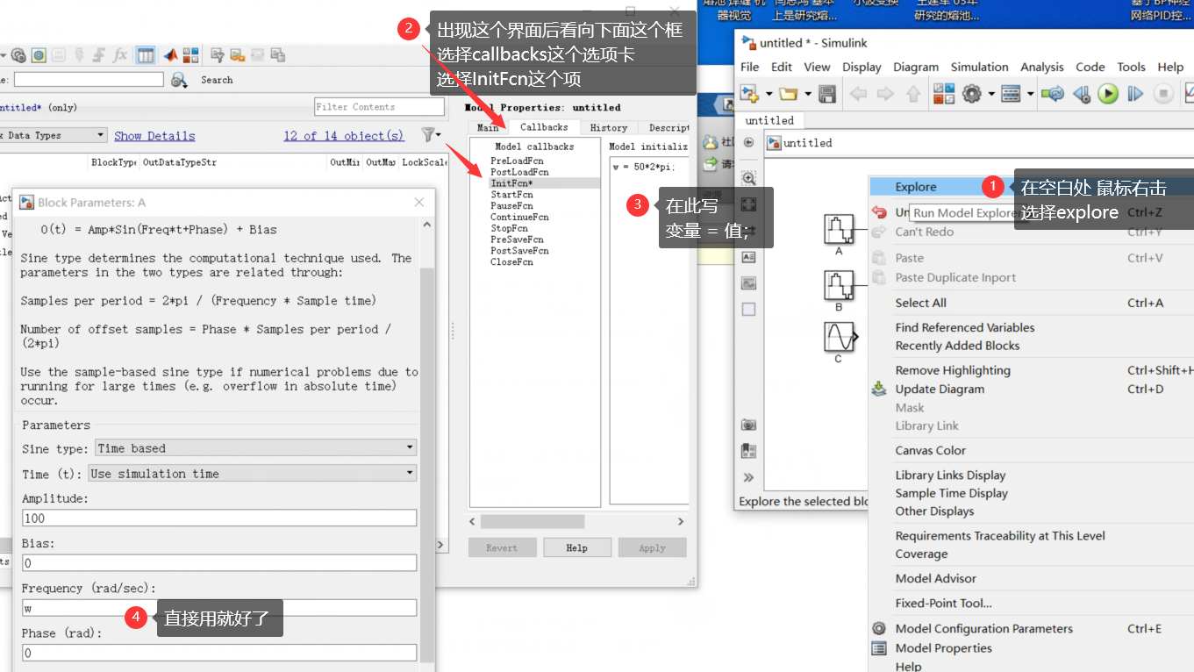This screenshot has width=1194, height=672.
Task: Expand the palette with the double-chevron icon
Action: pos(748,477)
